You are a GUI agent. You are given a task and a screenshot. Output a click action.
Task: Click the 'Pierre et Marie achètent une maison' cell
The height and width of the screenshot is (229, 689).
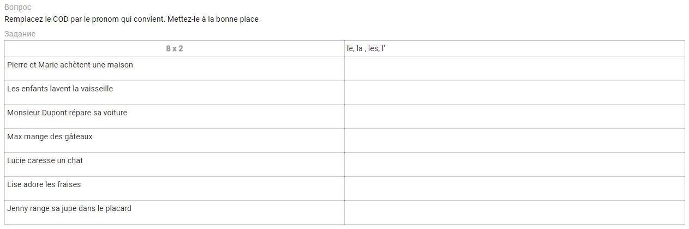tap(70, 65)
